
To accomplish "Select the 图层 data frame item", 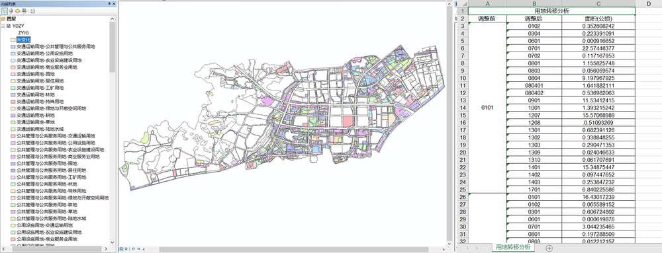I will 11,18.
